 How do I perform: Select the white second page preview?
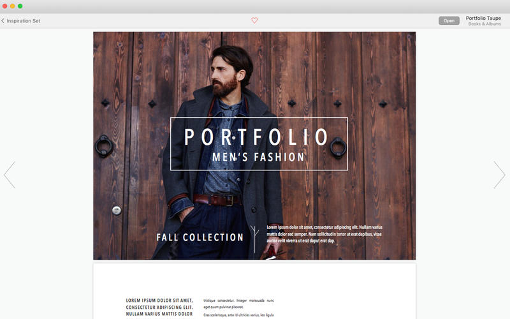(254, 291)
